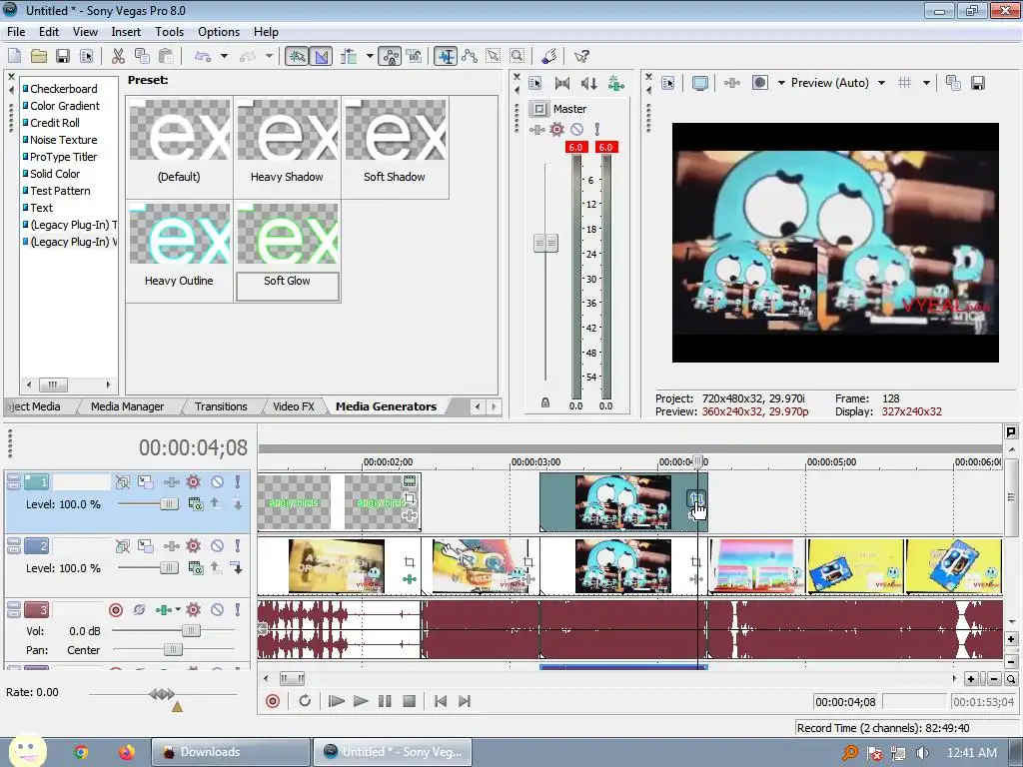The width and height of the screenshot is (1023, 767).
Task: Click the track 3 Vol slider handle
Action: [191, 631]
